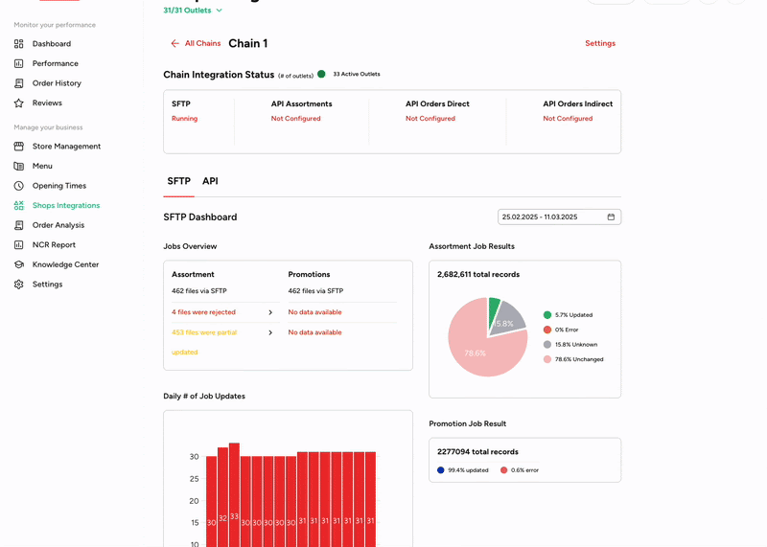This screenshot has height=547, width=767.
Task: Click the Performance chart icon
Action: (19, 64)
